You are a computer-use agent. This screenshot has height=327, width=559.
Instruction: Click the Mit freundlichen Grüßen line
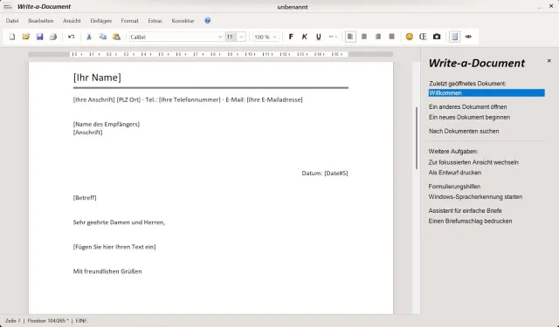click(x=107, y=271)
